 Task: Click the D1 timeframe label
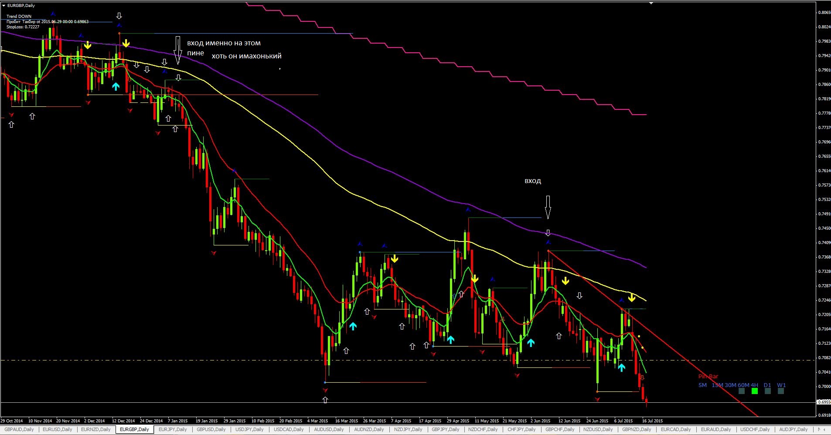tap(767, 385)
